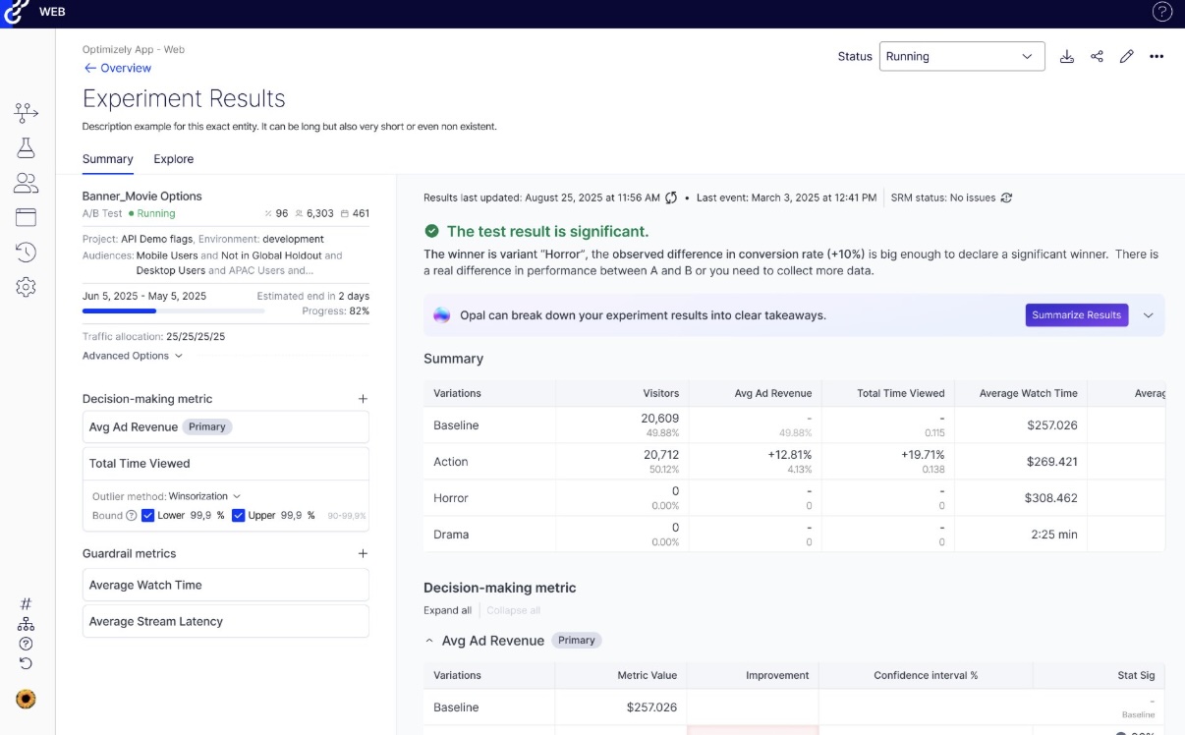Viewport: 1185px width, 735px height.
Task: Open the history panel via the clock icon
Action: click(x=26, y=252)
